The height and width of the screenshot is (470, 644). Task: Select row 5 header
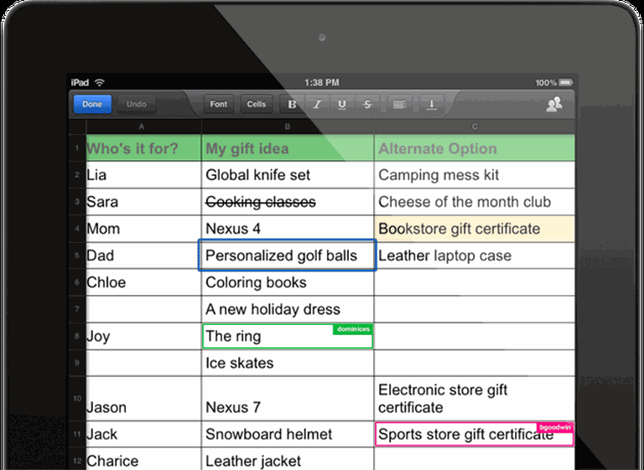77,256
